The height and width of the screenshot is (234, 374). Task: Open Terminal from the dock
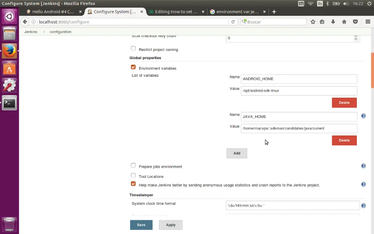tap(9, 103)
